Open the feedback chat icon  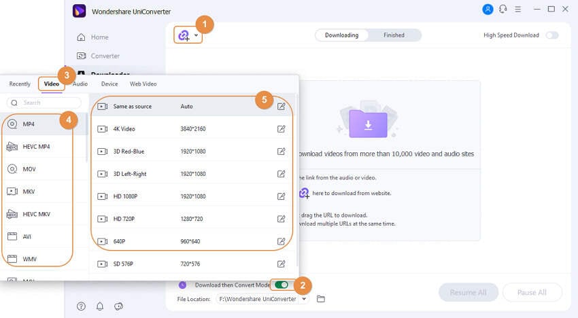click(x=118, y=306)
